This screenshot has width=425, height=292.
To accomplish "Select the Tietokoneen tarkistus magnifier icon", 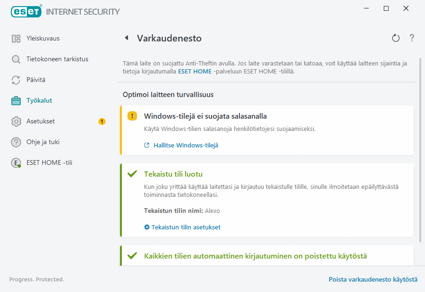I will coord(16,59).
